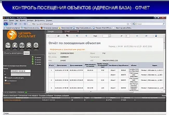Click the browser Back arrow button
169x115 pixels.
point(6,24)
